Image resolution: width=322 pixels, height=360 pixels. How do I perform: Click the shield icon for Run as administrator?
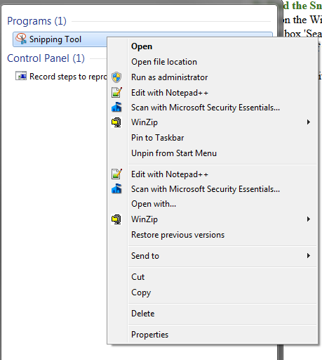coord(116,77)
